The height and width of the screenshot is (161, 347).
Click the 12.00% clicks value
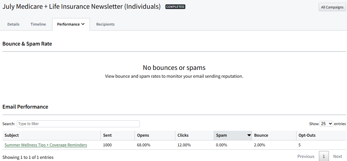point(184,145)
